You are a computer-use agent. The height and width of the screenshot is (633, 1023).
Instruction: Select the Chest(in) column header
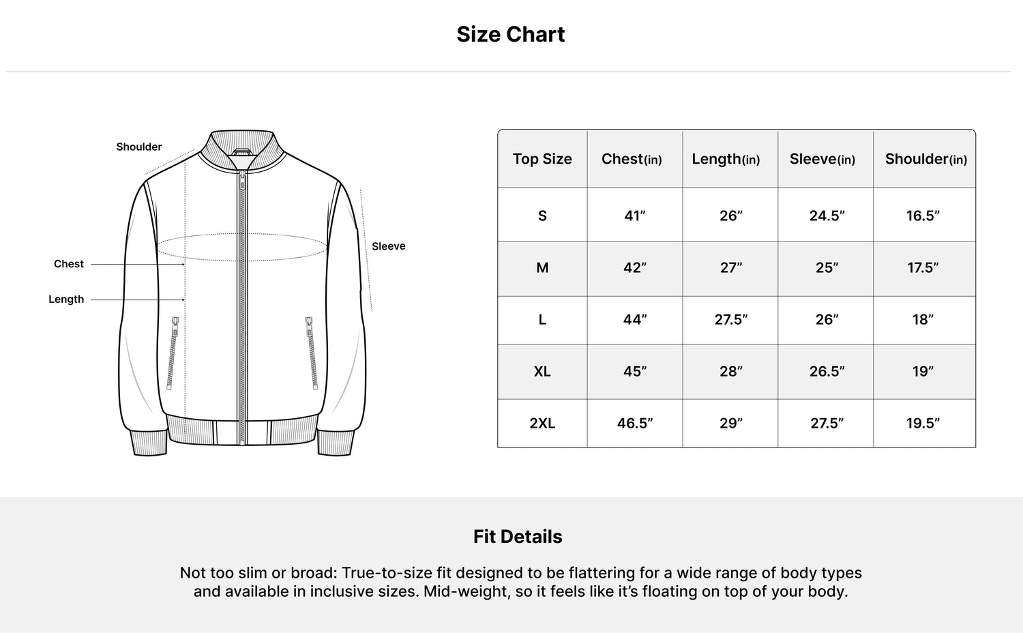632,159
